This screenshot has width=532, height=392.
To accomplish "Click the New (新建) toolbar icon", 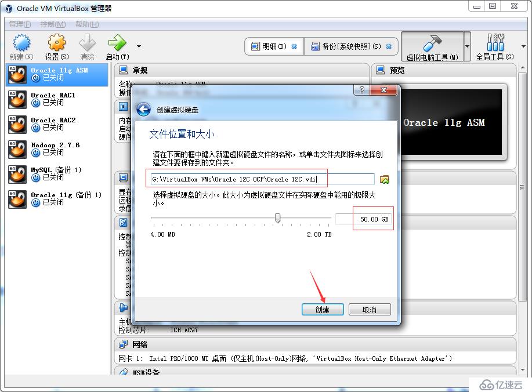I will pos(21,43).
